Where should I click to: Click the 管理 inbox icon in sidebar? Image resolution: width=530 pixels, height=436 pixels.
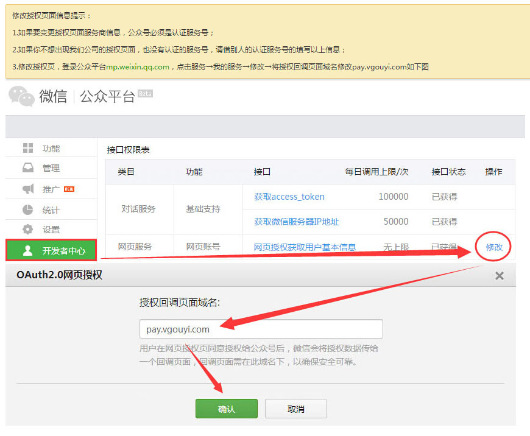pos(28,168)
